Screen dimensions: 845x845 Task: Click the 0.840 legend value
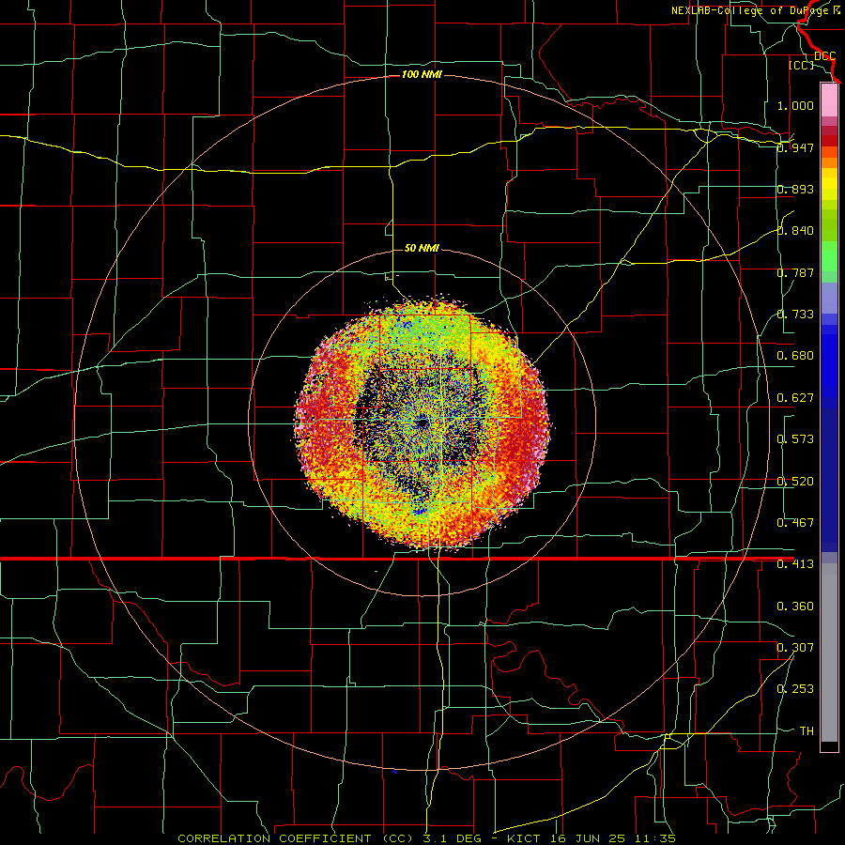tap(795, 231)
